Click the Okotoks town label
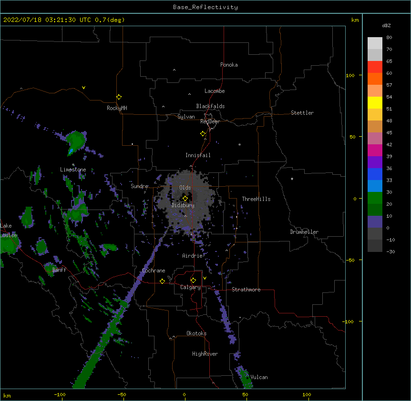The height and width of the screenshot is (401, 411). tap(196, 333)
